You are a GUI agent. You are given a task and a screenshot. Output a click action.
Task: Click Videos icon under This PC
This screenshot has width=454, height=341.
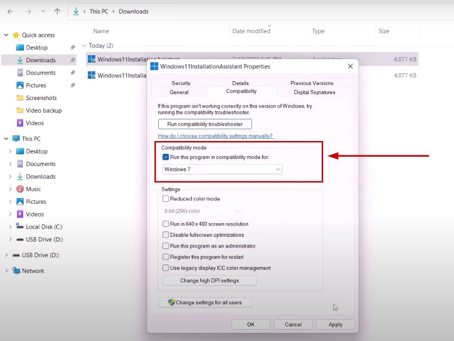coord(20,214)
